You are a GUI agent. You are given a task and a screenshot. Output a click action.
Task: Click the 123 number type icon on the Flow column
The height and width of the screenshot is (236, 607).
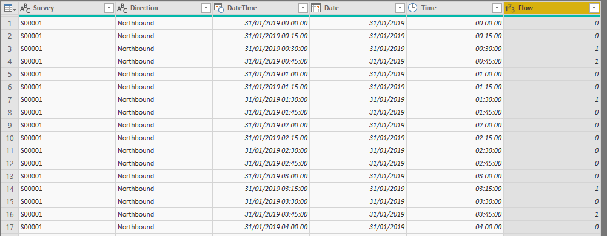510,8
